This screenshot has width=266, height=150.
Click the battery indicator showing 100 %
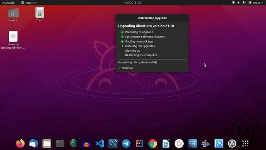click(x=254, y=2)
